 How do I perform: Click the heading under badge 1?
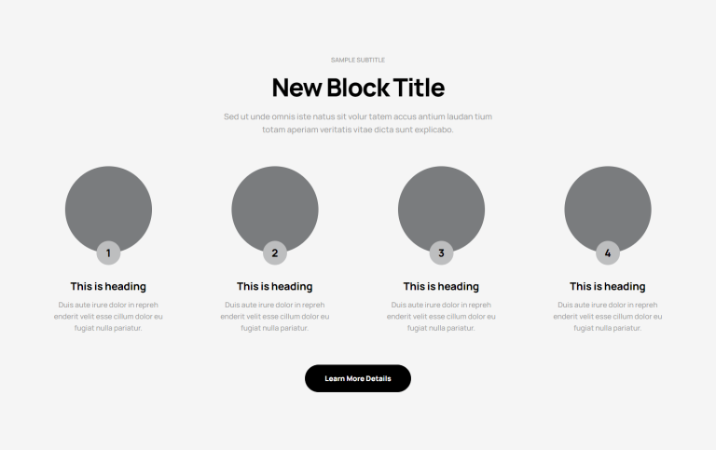tap(108, 287)
